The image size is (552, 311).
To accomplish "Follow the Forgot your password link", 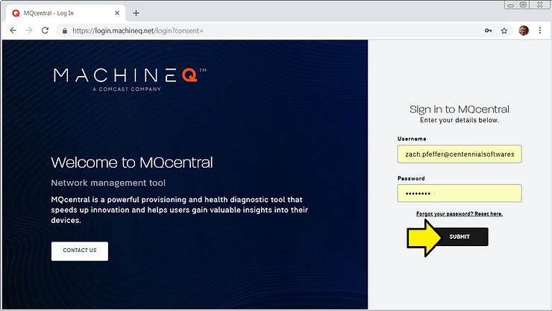I will coord(460,214).
